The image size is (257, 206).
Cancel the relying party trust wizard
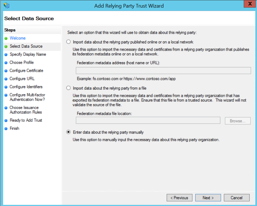tap(236, 198)
